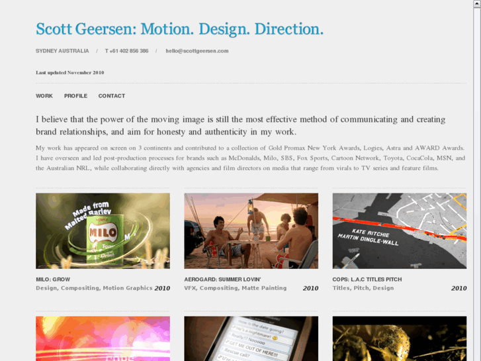The image size is (481, 361).
Task: Open the CONTACT navigation item
Action: pyautogui.click(x=112, y=96)
